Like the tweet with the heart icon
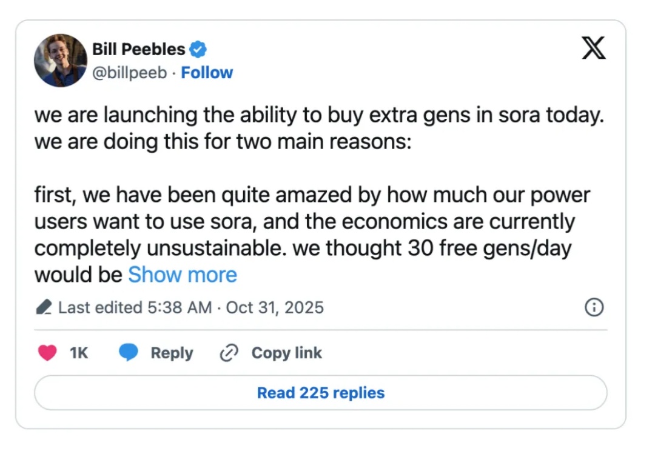The height and width of the screenshot is (451, 655). tap(48, 353)
